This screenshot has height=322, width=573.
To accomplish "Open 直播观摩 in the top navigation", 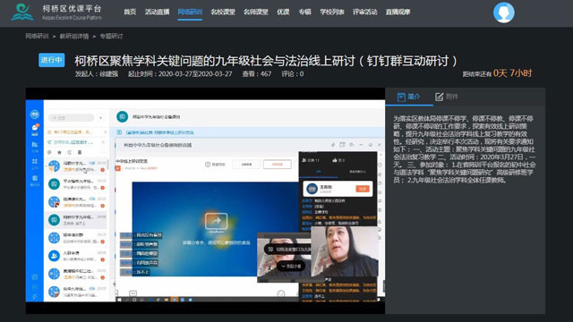I will pos(398,12).
